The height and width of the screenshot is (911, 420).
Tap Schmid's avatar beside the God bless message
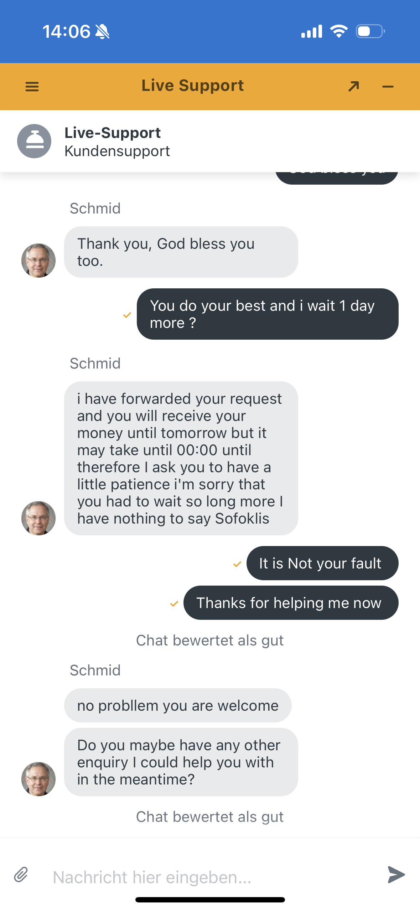click(38, 260)
